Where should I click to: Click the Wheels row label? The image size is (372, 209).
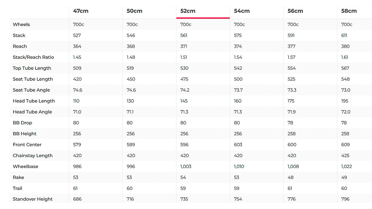tap(21, 24)
